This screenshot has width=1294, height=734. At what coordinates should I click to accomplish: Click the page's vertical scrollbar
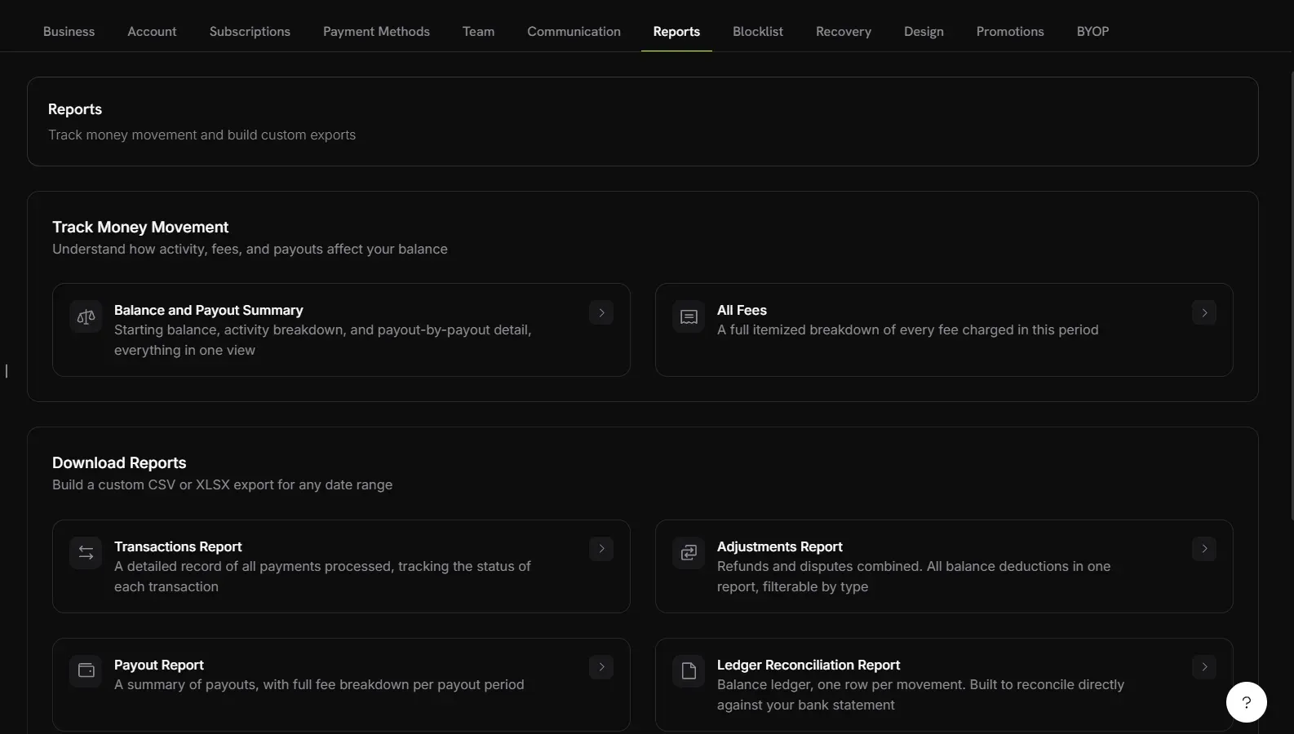point(1291,295)
